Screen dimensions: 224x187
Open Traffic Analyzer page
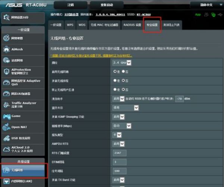(22, 105)
